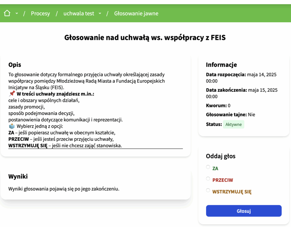The width and height of the screenshot is (291, 227).
Task: Click the Oddaj głos heading
Action: (221, 156)
